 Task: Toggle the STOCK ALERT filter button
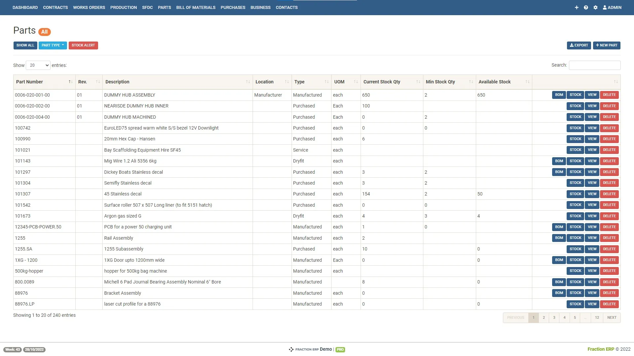click(x=83, y=45)
